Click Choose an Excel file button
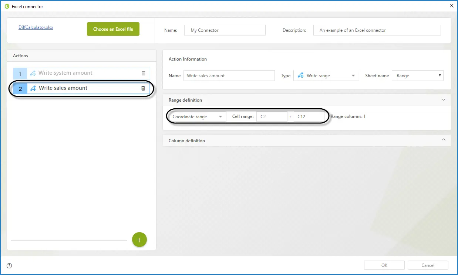The height and width of the screenshot is (275, 458). tap(113, 29)
